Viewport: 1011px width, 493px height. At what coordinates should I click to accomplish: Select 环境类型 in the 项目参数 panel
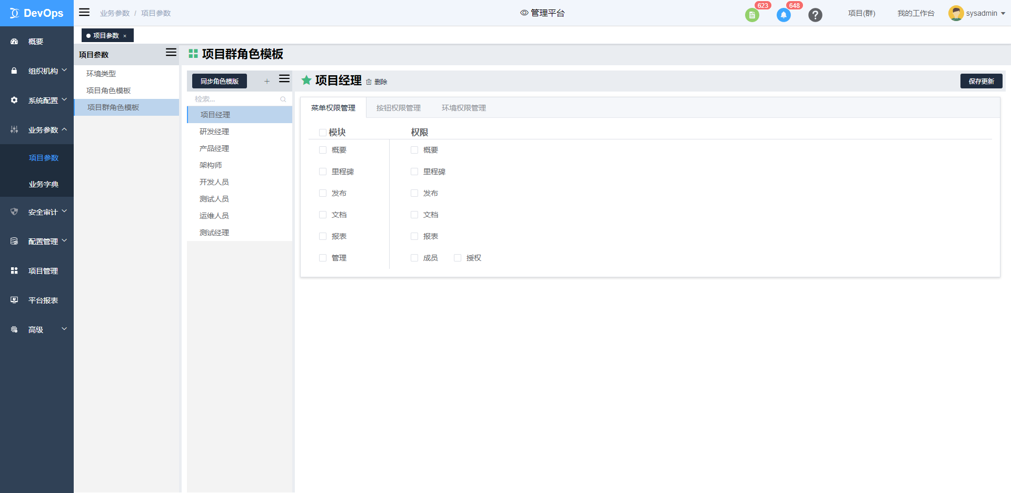[126, 74]
